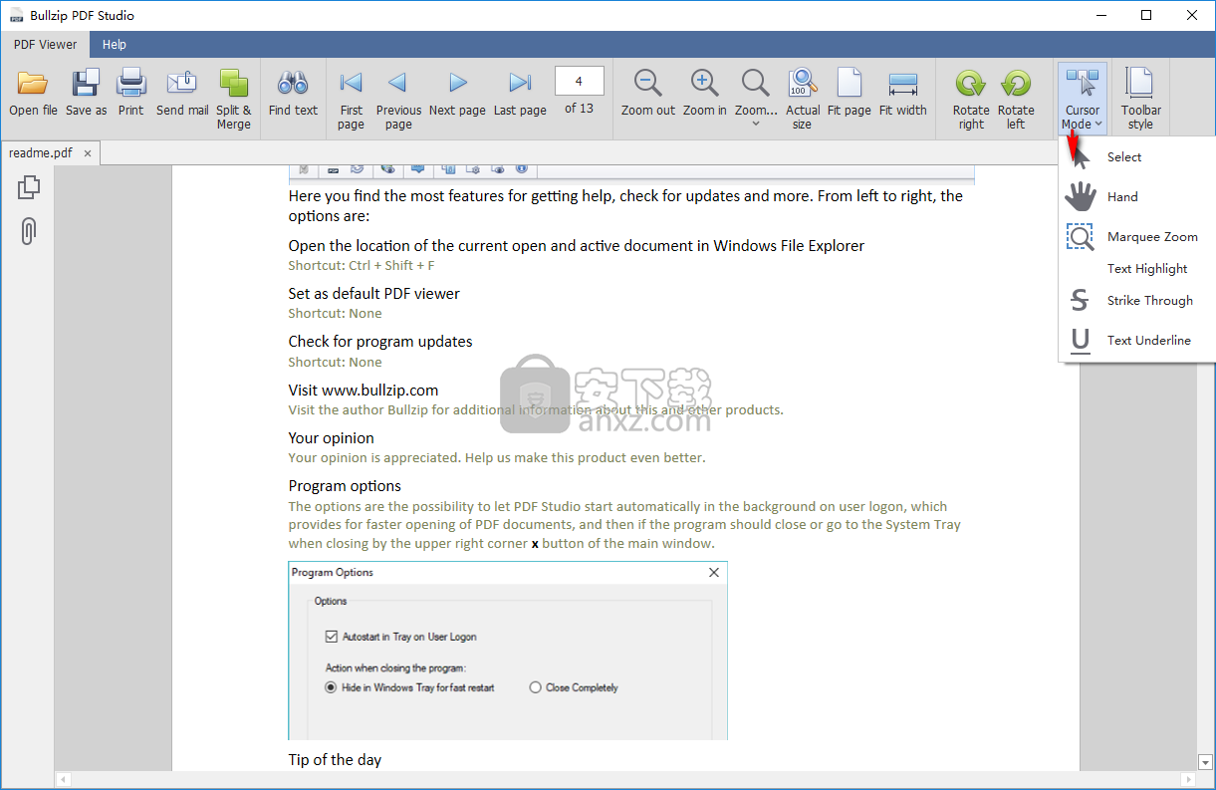1216x790 pixels.
Task: Change the Toolbar style
Action: click(1140, 99)
